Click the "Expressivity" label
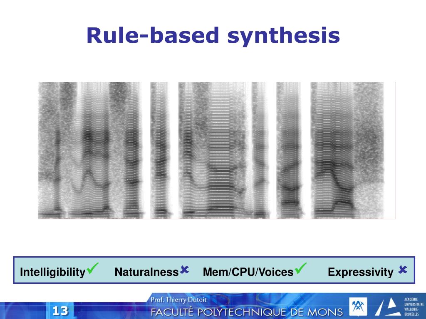The width and height of the screenshot is (426, 319). point(361,272)
